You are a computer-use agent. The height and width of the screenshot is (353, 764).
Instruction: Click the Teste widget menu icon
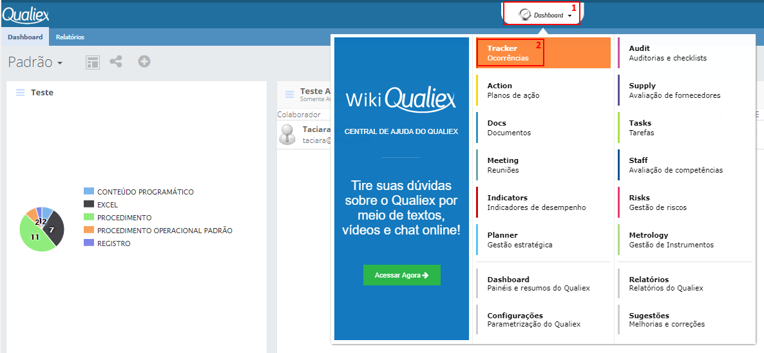(x=20, y=93)
